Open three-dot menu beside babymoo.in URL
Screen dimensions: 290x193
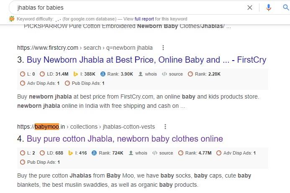165,127
